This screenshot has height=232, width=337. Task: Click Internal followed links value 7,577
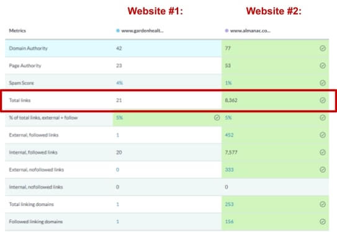coord(231,153)
